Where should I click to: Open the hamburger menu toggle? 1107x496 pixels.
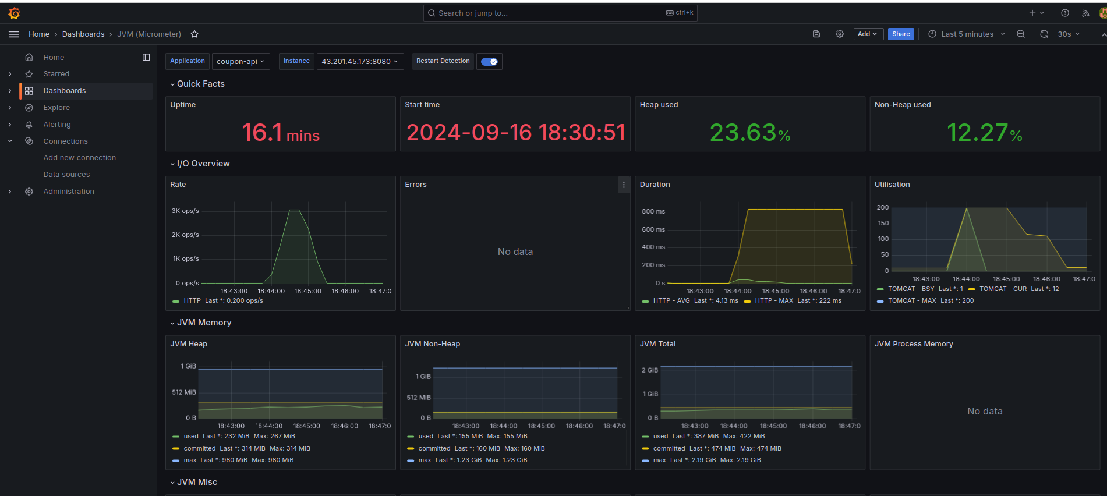(x=14, y=34)
